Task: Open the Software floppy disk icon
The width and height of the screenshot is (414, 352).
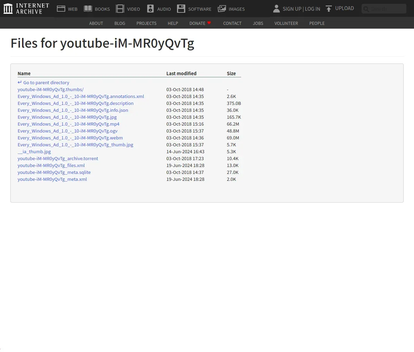Action: 181,9
